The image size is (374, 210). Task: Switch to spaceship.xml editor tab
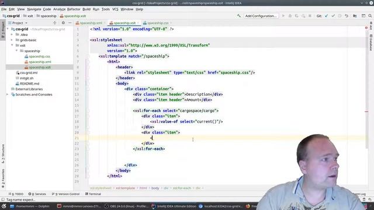coord(91,23)
